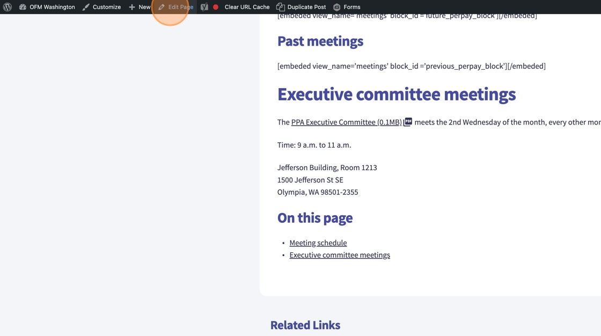Click the Past meetings heading
The width and height of the screenshot is (601, 336).
[x=320, y=41]
